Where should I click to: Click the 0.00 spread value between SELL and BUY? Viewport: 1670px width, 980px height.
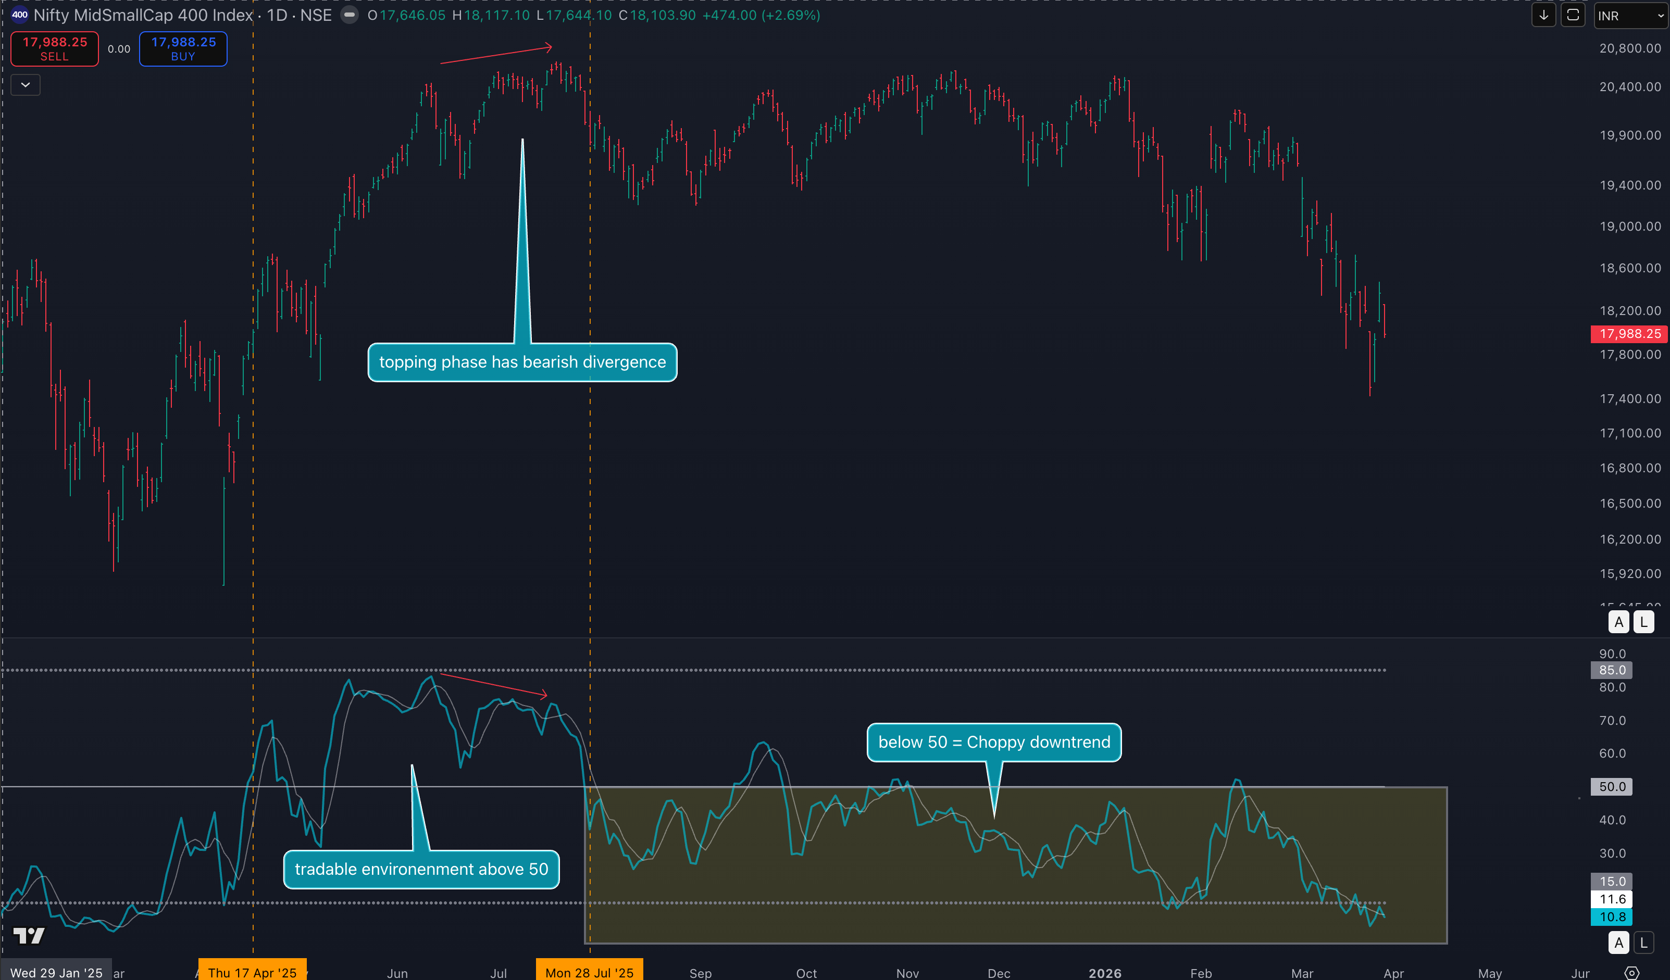(x=119, y=49)
